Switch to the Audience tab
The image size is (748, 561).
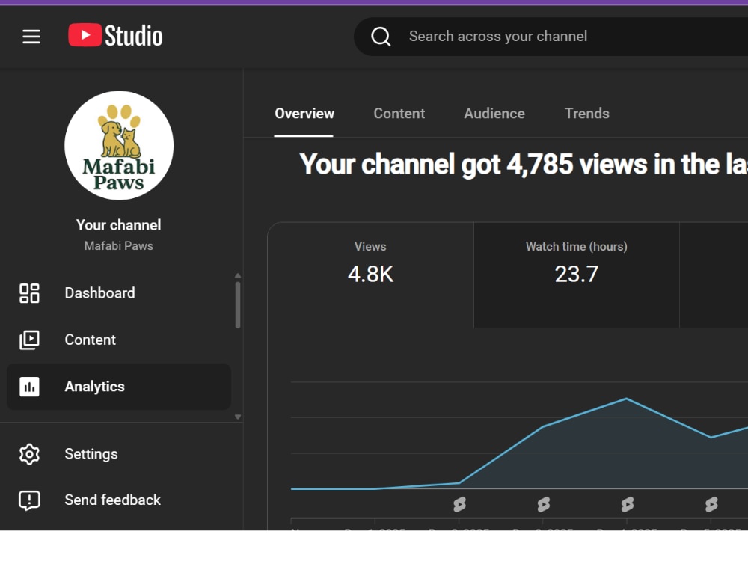pyautogui.click(x=494, y=114)
